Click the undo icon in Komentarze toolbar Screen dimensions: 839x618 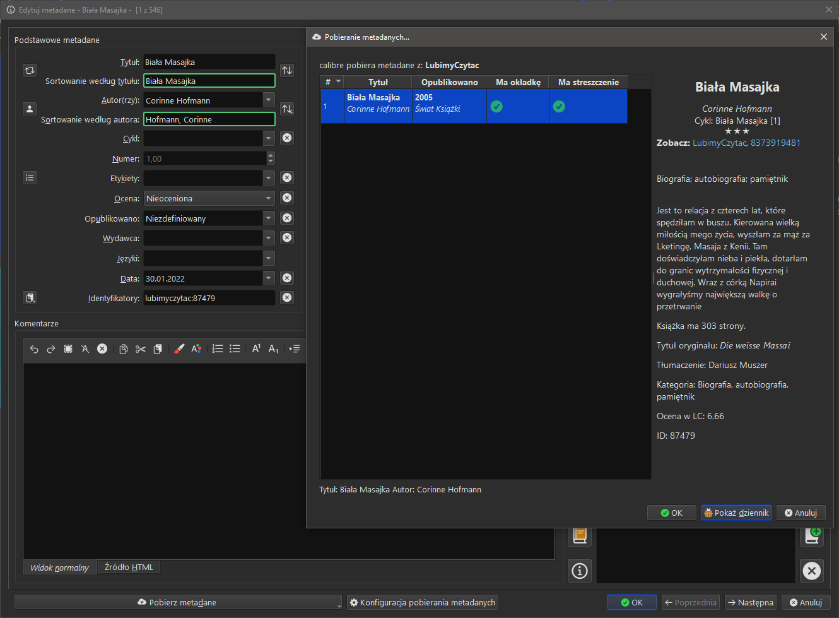pos(34,349)
